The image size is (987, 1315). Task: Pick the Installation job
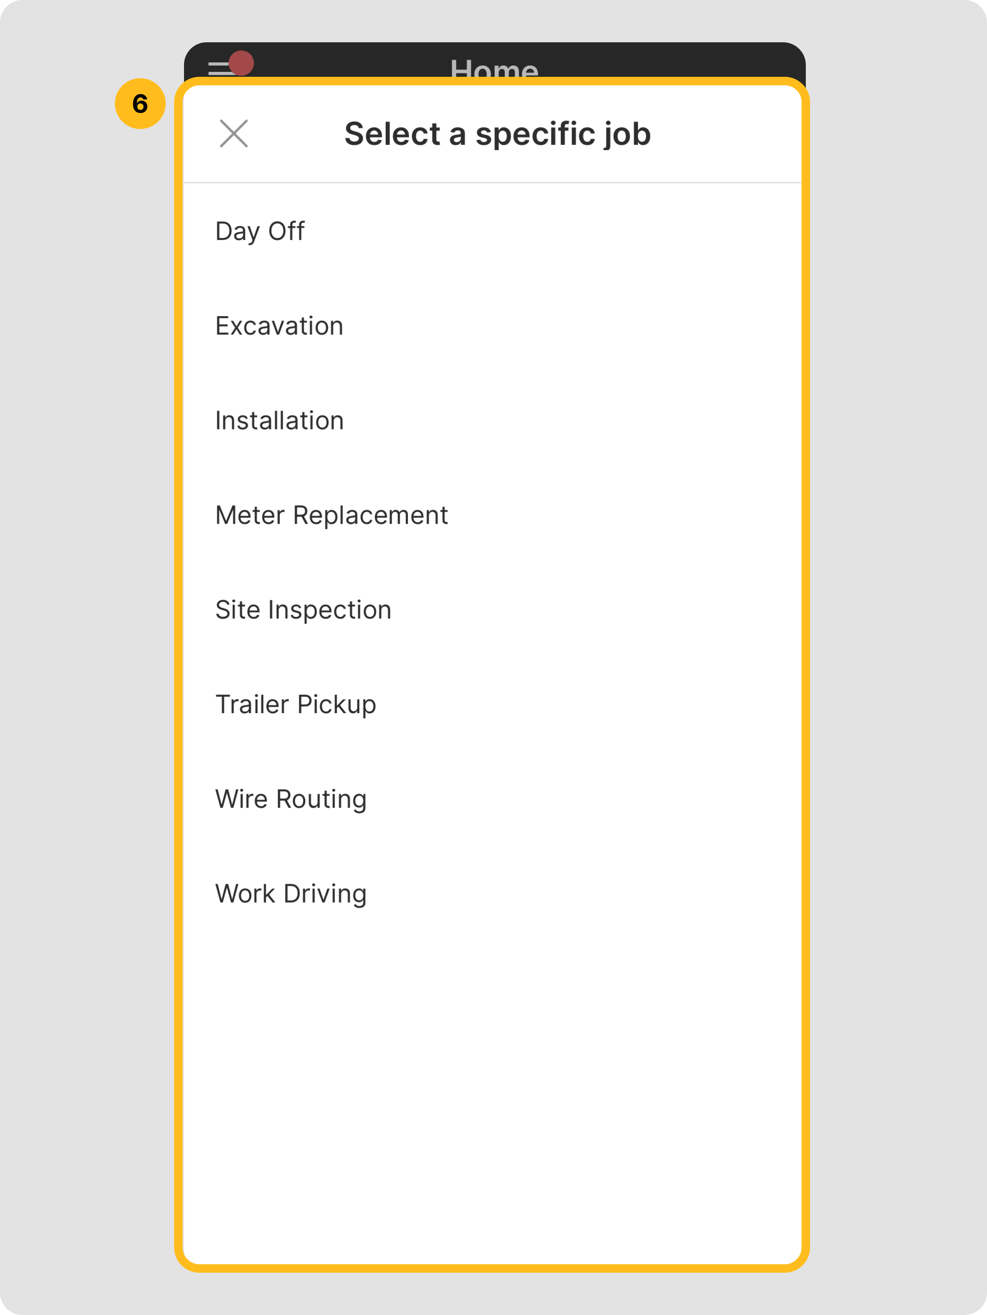pos(280,420)
